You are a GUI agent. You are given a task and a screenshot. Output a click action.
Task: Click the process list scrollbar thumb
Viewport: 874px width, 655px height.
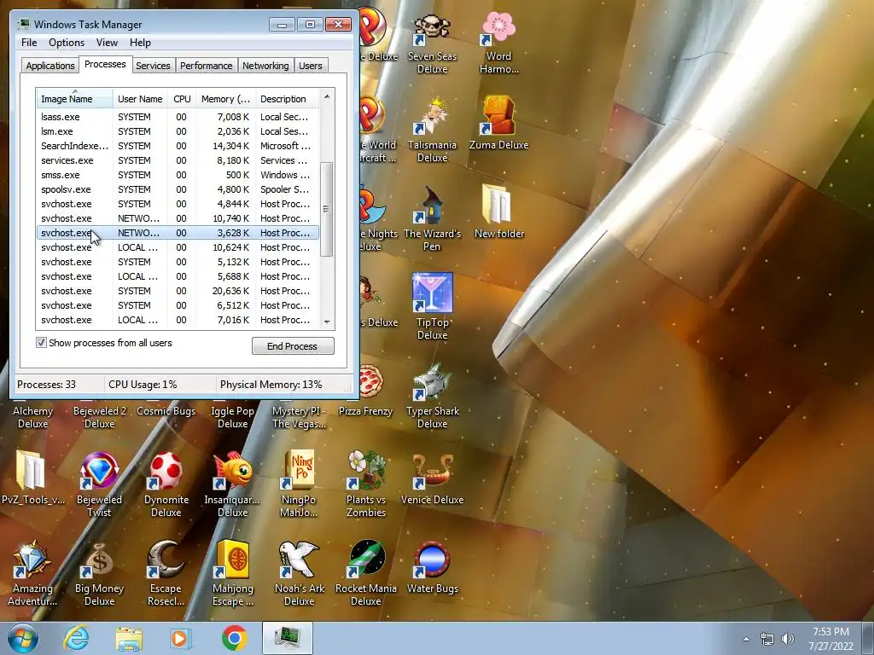(327, 209)
